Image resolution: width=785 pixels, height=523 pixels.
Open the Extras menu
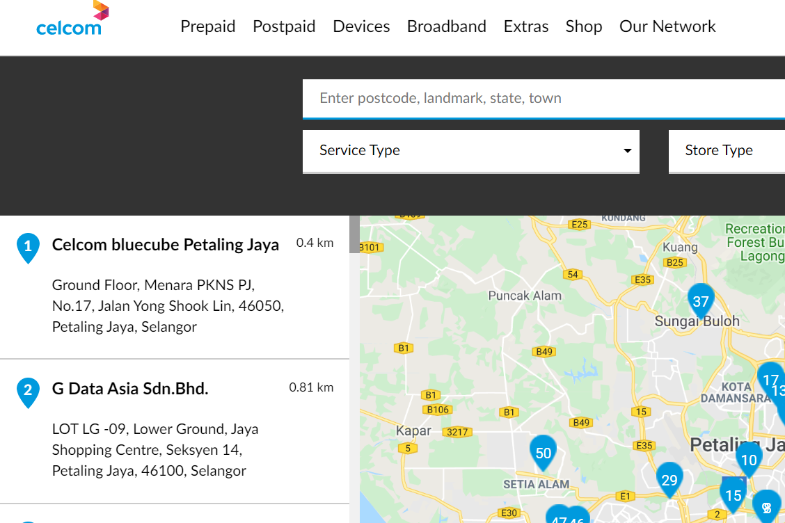[525, 26]
